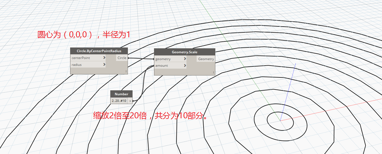This screenshot has height=154, width=382.
Task: Click lacing indicator on Circle.ByCenterPointRadius node
Action: coord(126,71)
